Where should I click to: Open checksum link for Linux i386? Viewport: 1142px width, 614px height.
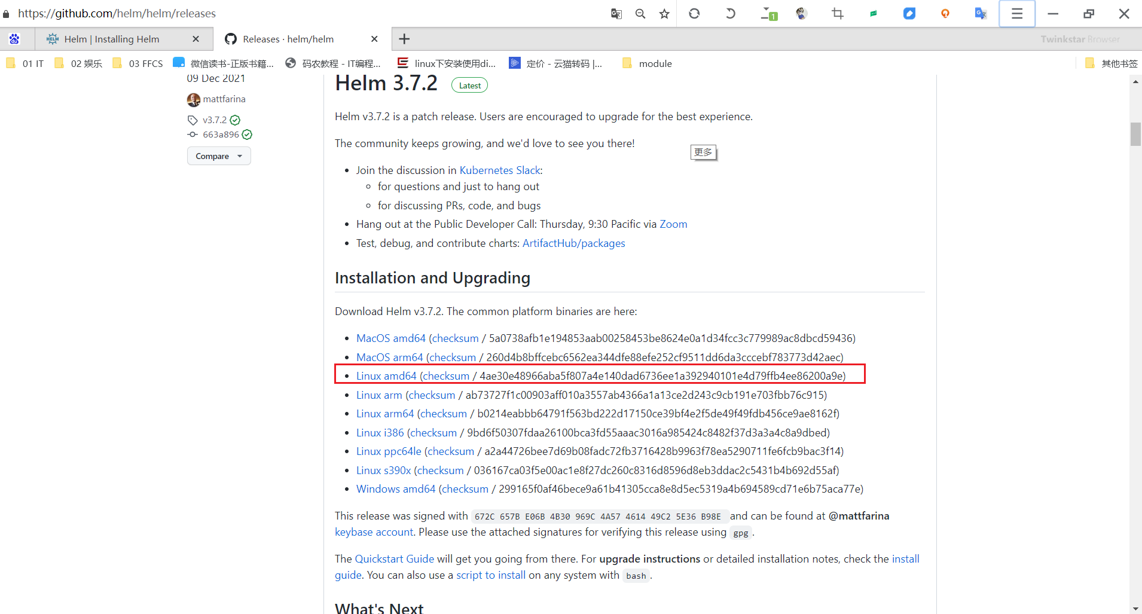pos(433,433)
